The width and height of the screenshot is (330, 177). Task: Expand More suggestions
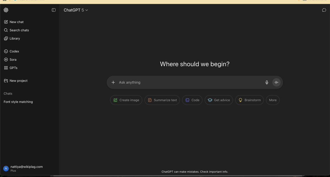[273, 100]
